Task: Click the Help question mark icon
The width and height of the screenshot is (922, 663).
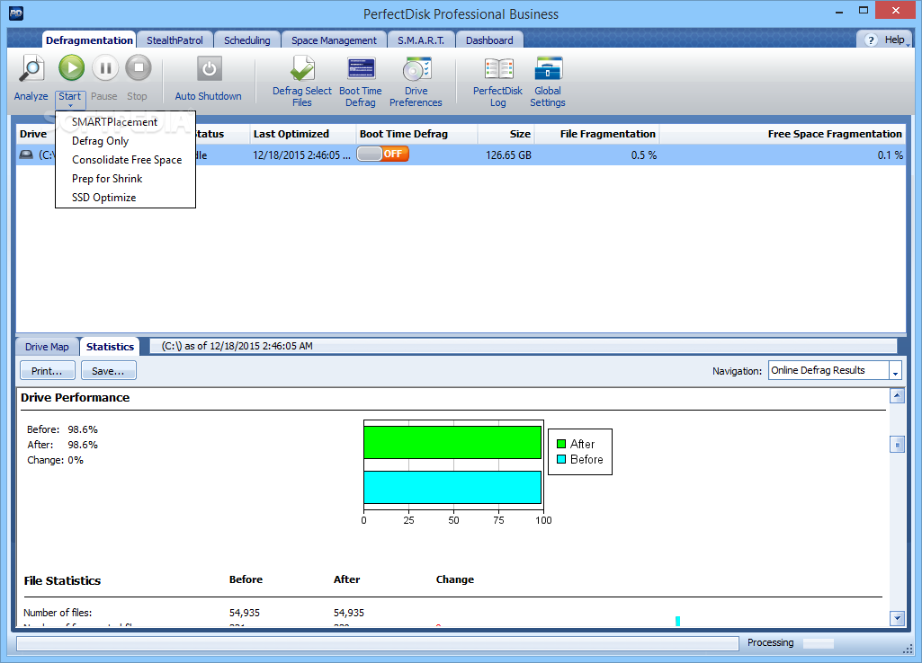Action: coord(872,40)
